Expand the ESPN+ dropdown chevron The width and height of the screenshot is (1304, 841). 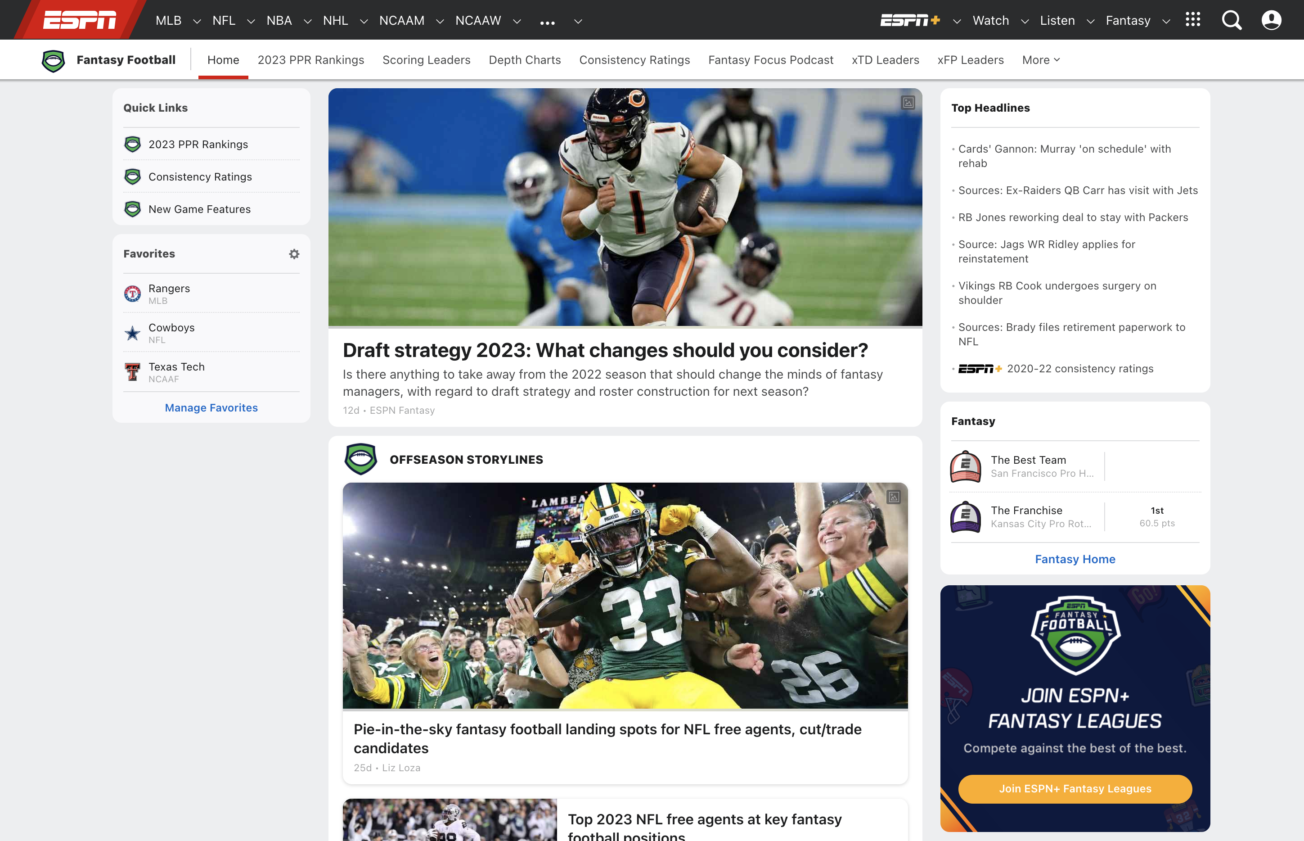[956, 21]
